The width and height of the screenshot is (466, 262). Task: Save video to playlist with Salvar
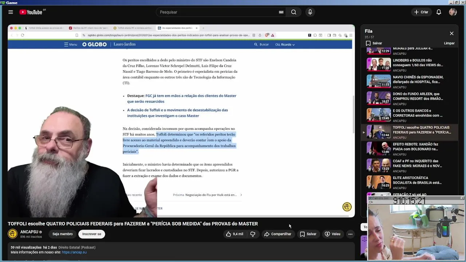(x=308, y=234)
